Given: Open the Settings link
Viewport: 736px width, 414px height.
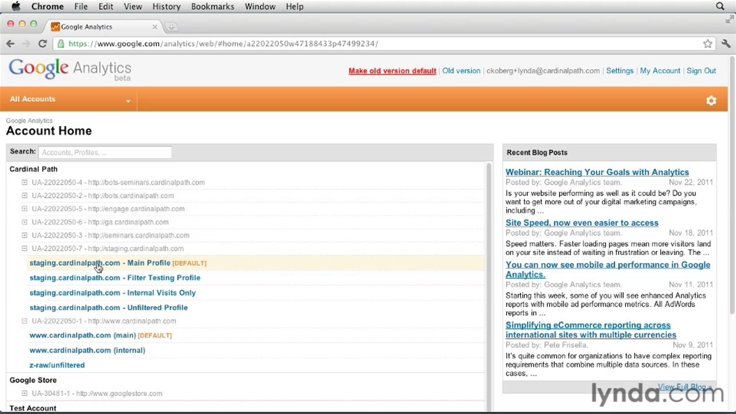Looking at the screenshot, I should tap(620, 71).
